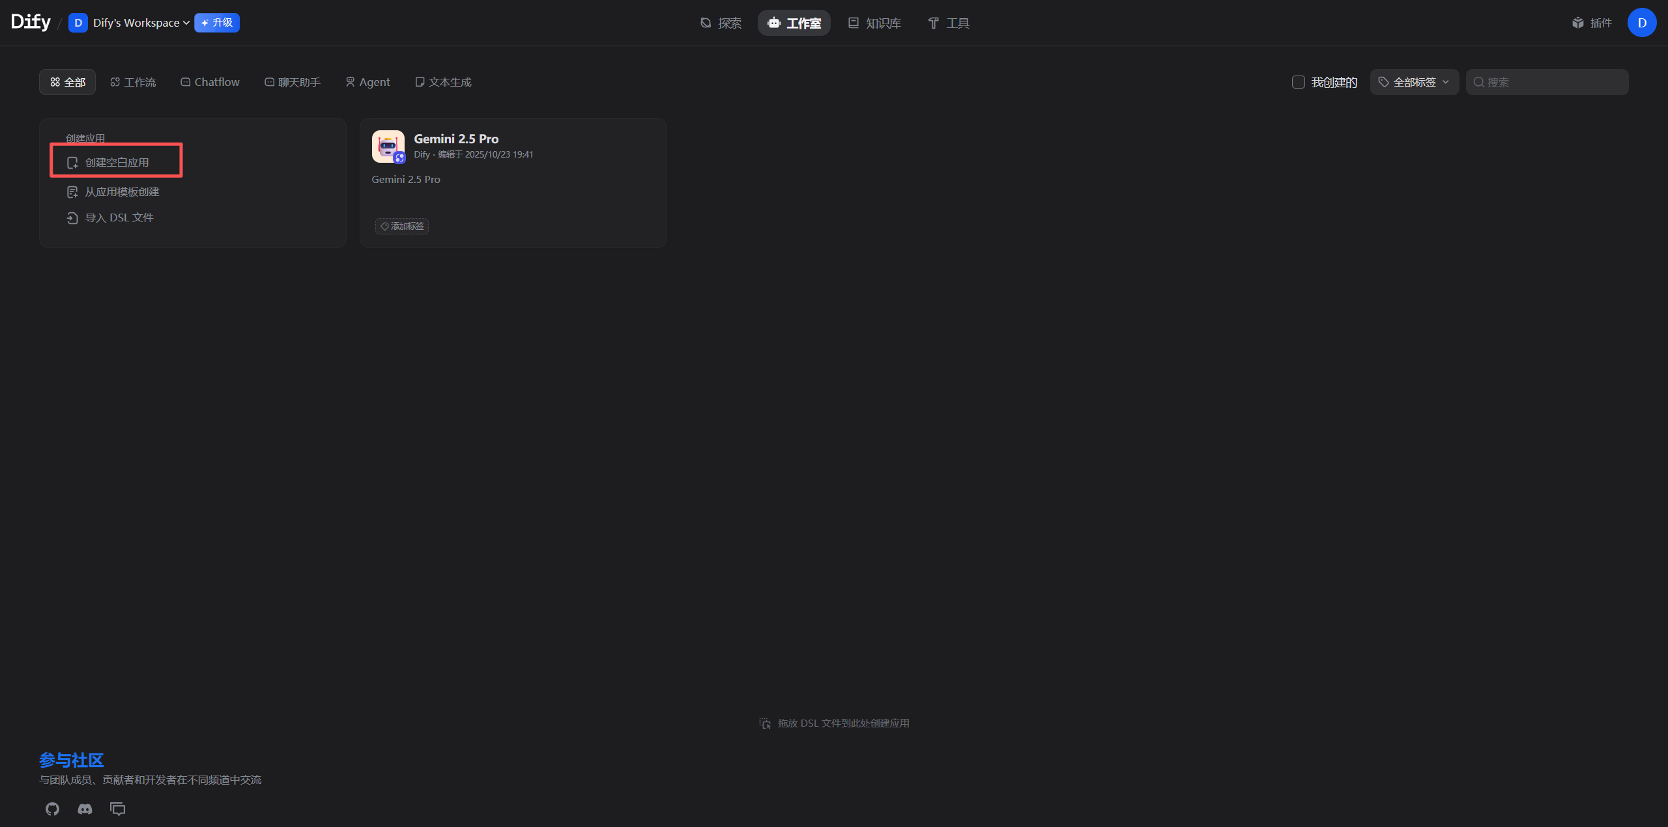Switch to the 知识库 nav tab
The width and height of the screenshot is (1668, 827).
[x=874, y=23]
